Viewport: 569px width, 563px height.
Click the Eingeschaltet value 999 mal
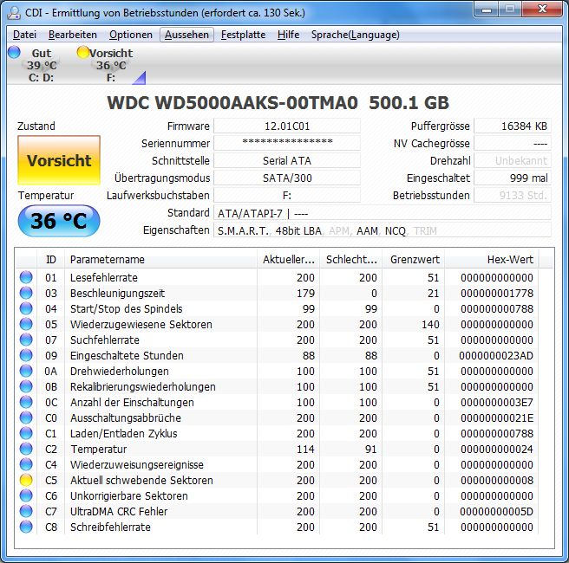pyautogui.click(x=513, y=178)
